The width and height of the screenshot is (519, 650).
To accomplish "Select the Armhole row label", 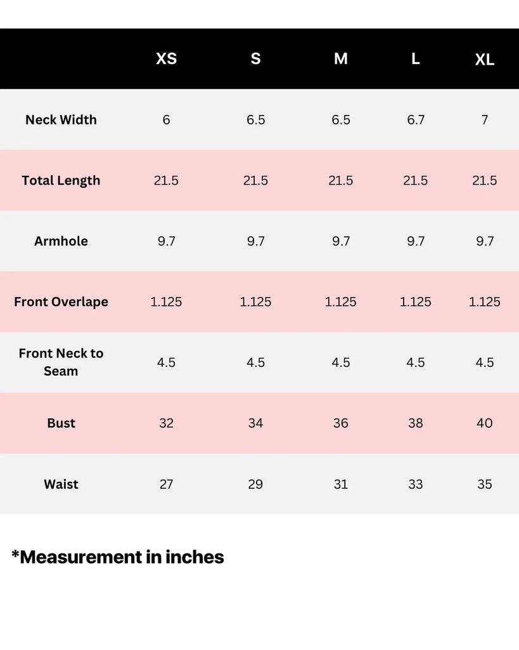I will tap(61, 241).
